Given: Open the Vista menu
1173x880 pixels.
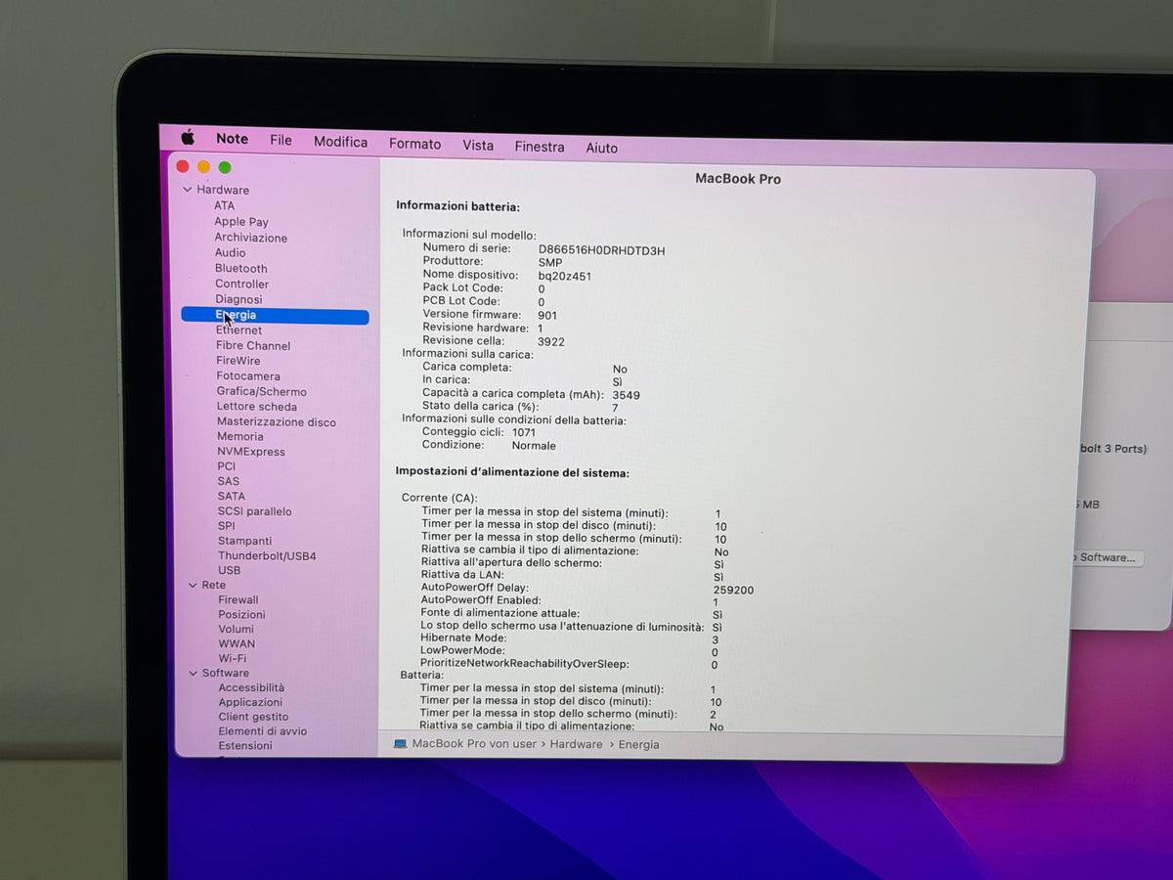Looking at the screenshot, I should tap(478, 145).
